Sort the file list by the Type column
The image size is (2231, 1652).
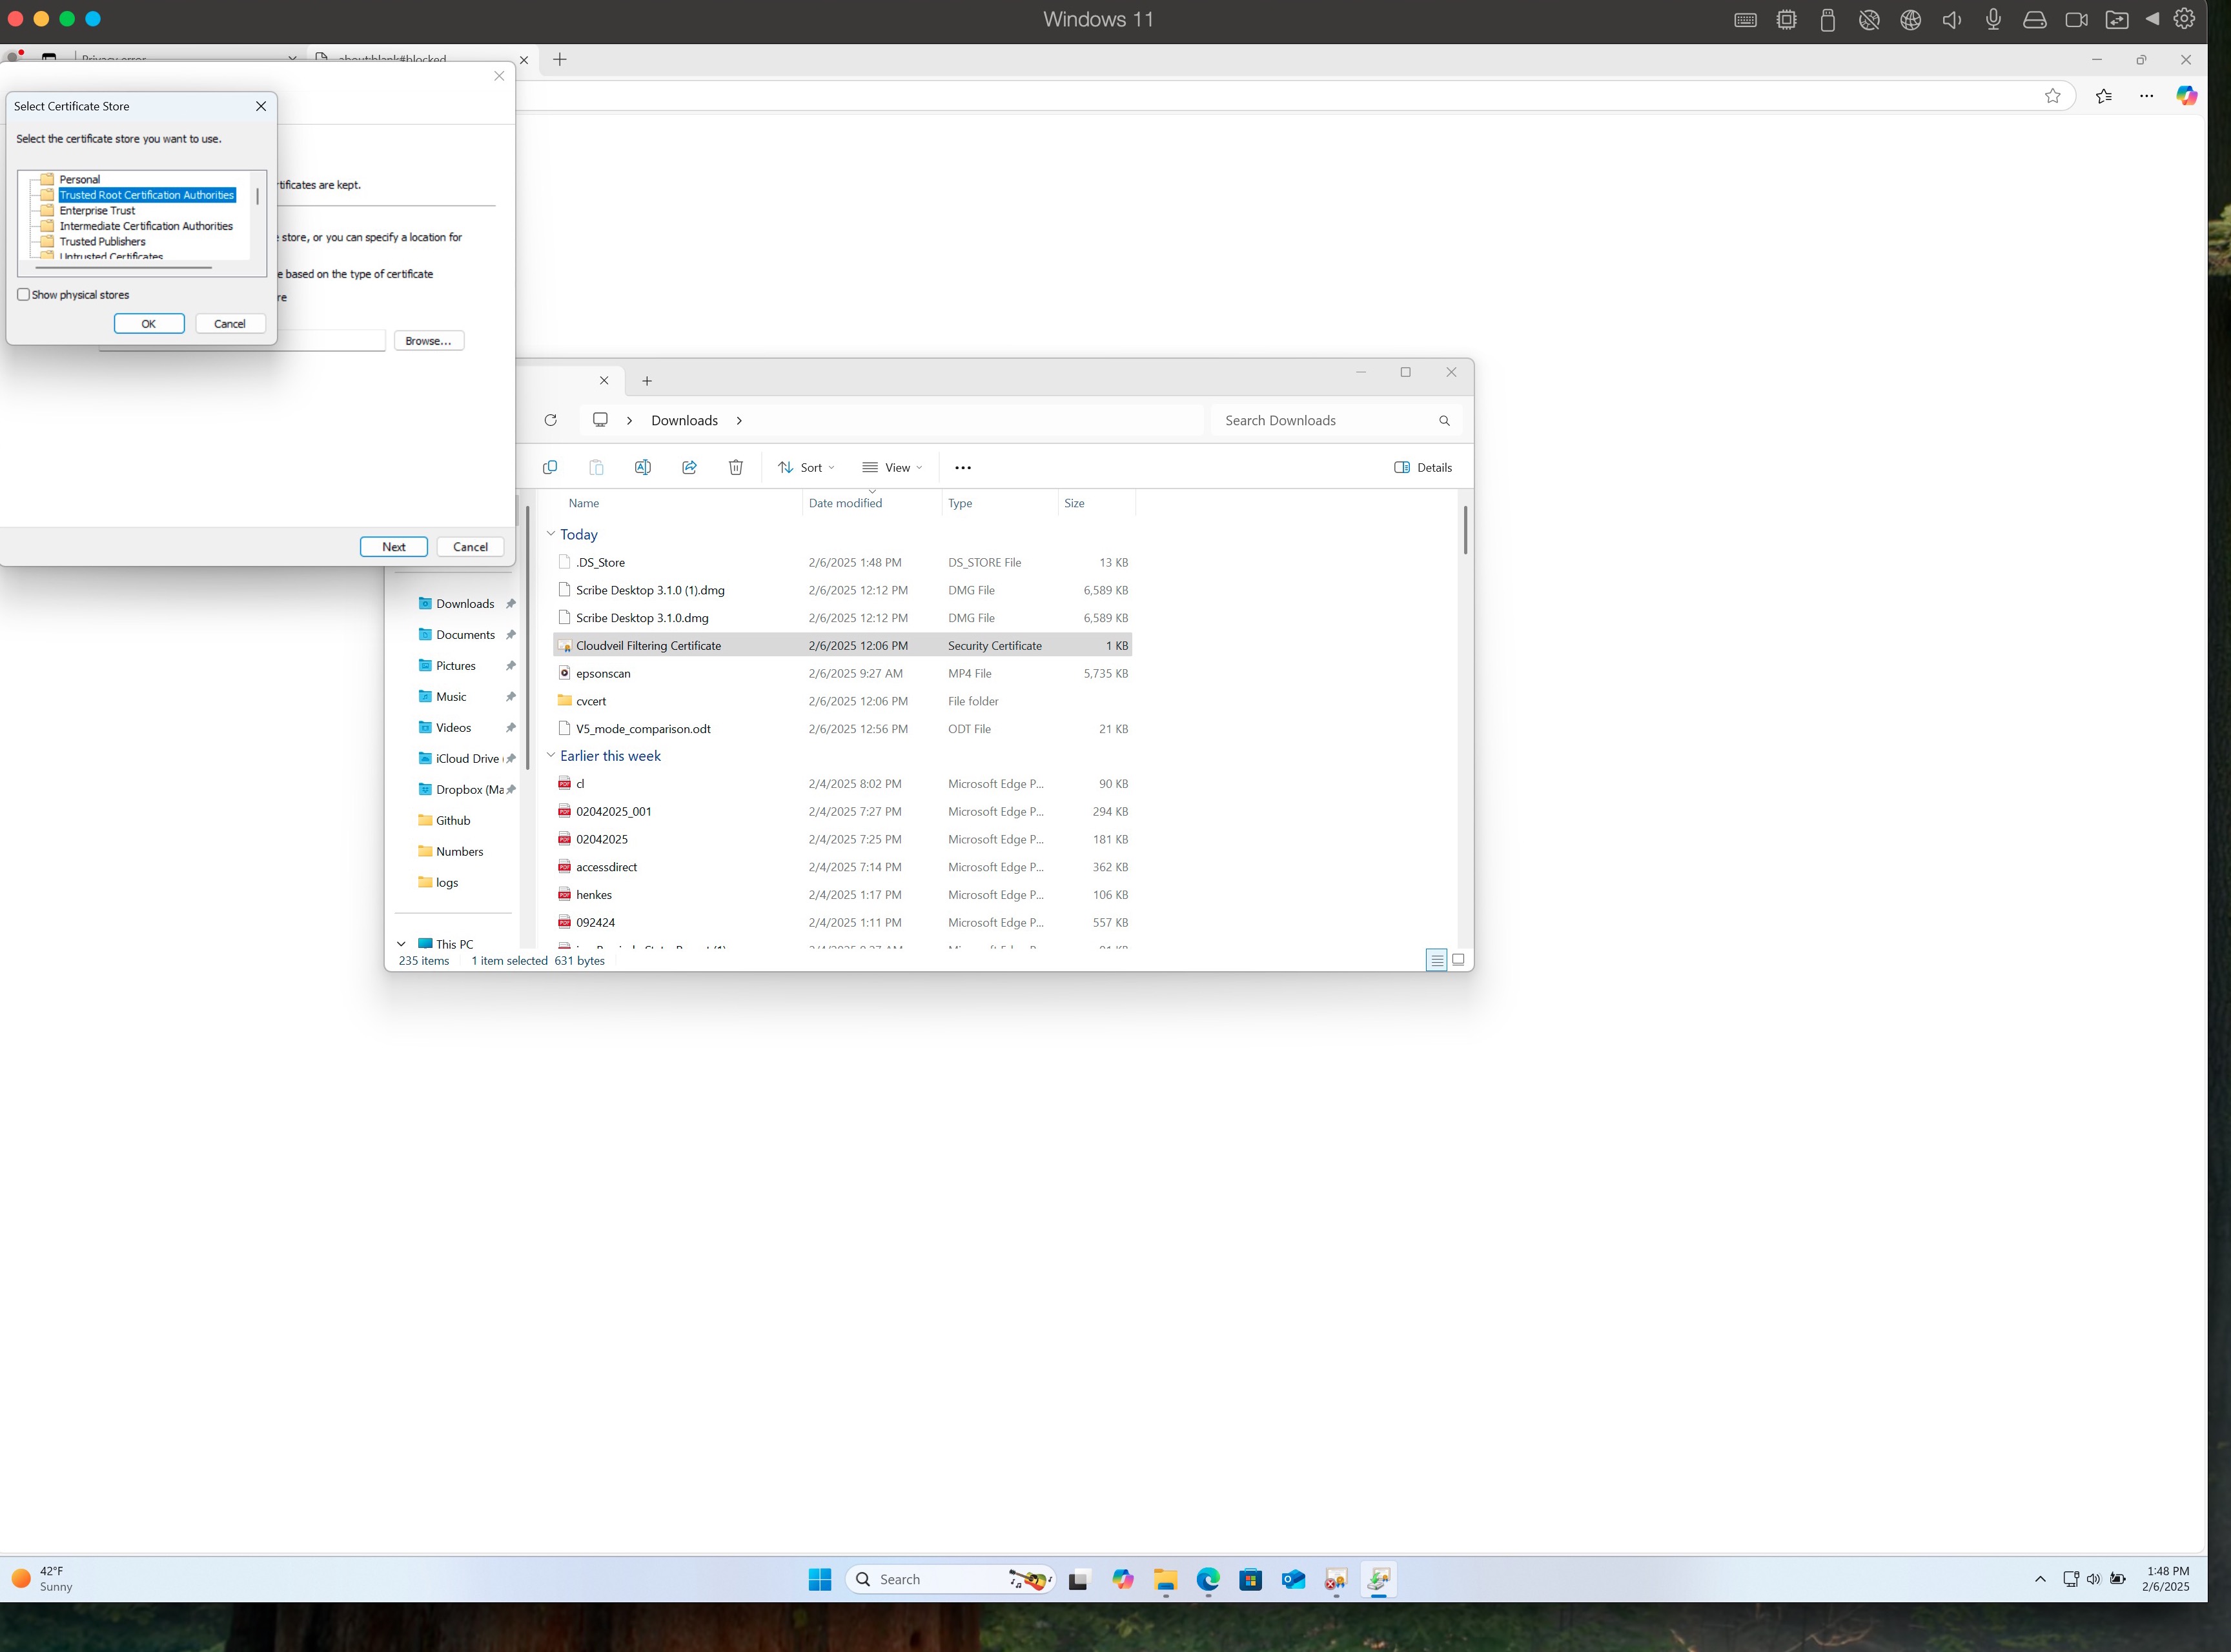(x=961, y=503)
